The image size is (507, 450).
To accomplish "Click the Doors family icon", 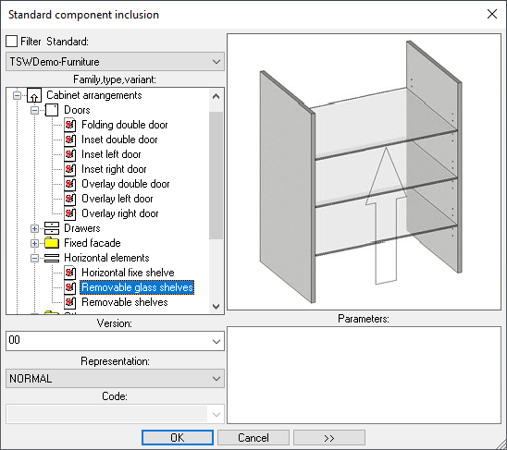I will [52, 110].
